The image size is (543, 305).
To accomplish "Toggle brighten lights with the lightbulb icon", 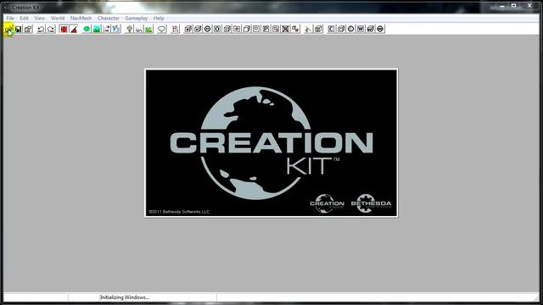I will coord(129,29).
